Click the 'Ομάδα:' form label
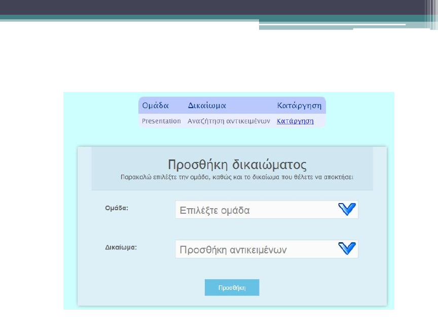Viewport: 438px width, 329px height. tap(117, 208)
